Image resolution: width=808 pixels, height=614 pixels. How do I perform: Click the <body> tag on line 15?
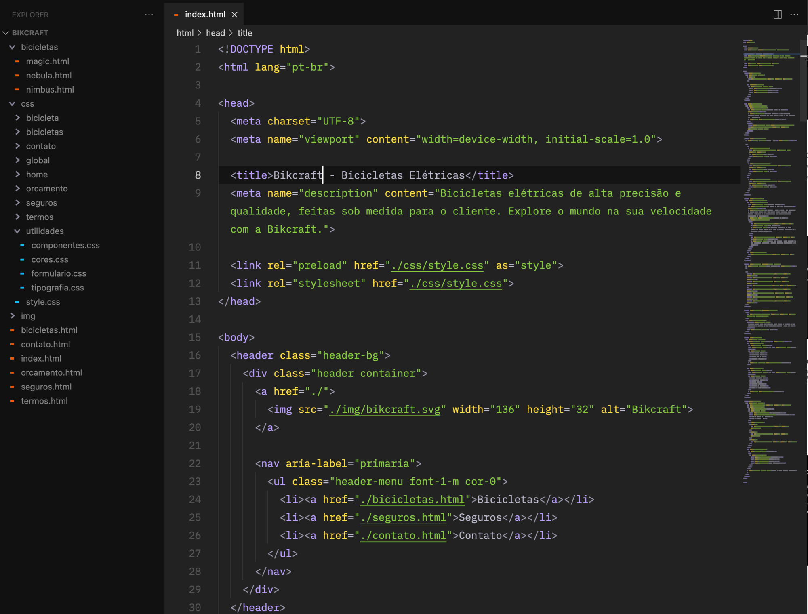click(236, 337)
